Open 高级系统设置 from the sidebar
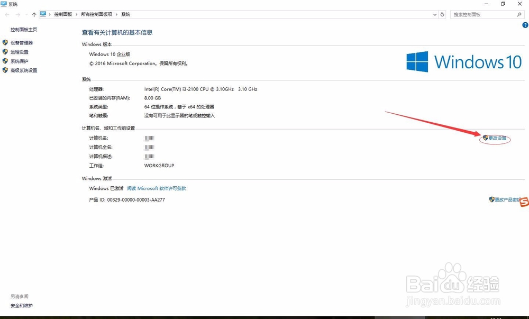The height and width of the screenshot is (319, 529). (x=24, y=70)
